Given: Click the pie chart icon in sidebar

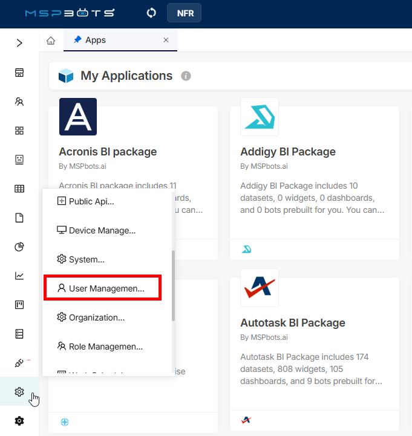Looking at the screenshot, I should click(19, 247).
